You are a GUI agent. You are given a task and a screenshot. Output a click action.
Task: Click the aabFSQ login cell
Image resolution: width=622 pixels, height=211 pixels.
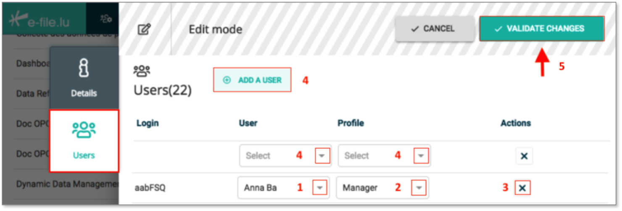[x=150, y=188]
